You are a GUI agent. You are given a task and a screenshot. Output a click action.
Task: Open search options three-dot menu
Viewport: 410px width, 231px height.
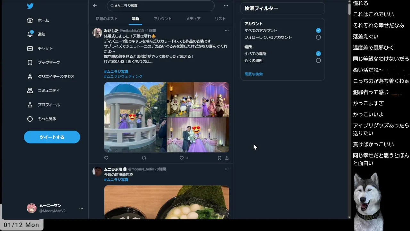(x=226, y=6)
